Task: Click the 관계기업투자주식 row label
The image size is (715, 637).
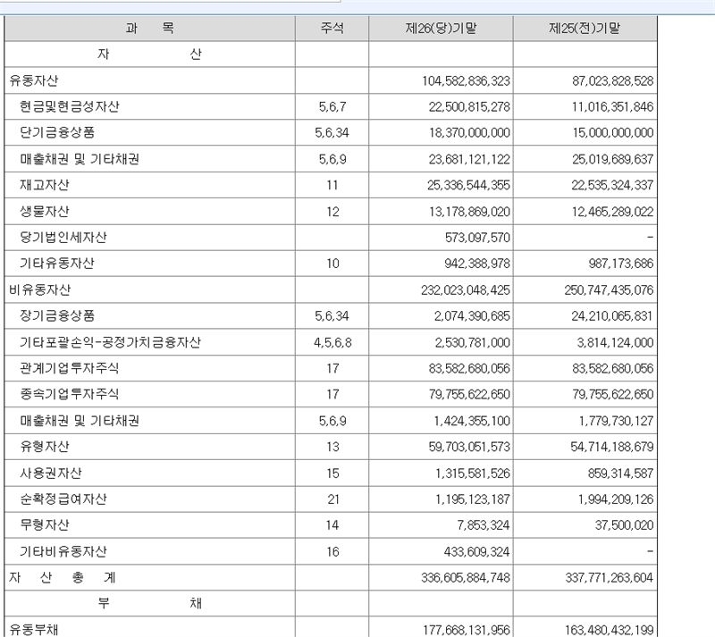Action: coord(70,368)
